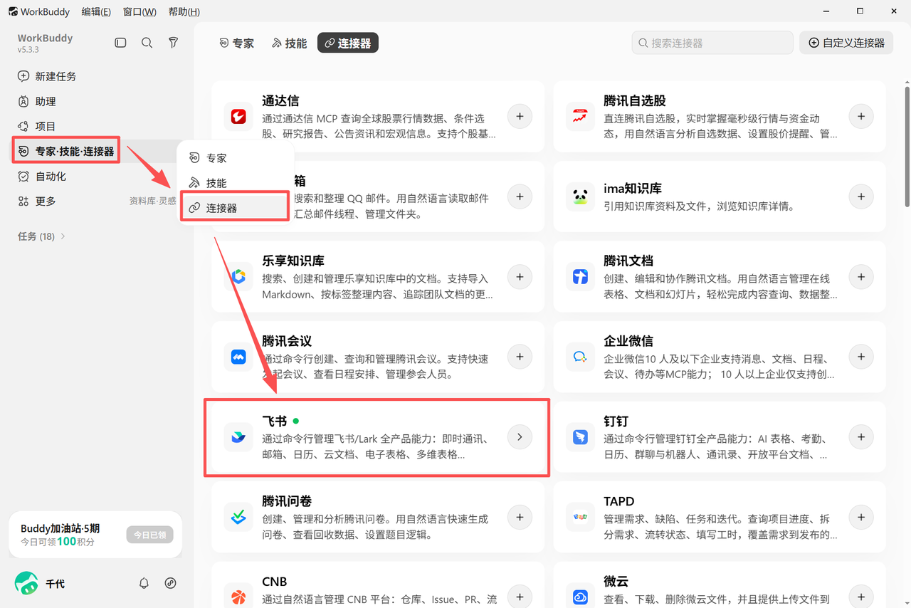Click the 腾讯问卷 card title
The image size is (911, 608).
[287, 501]
